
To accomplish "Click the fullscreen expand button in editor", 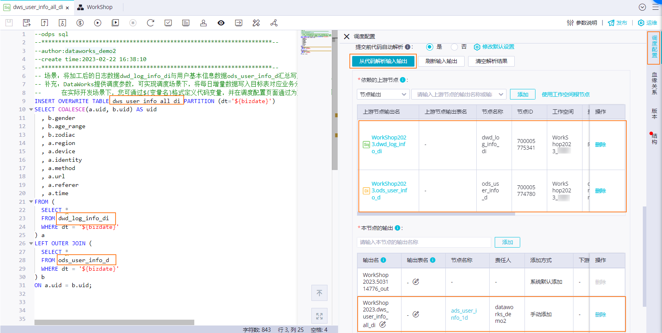I will tap(319, 316).
